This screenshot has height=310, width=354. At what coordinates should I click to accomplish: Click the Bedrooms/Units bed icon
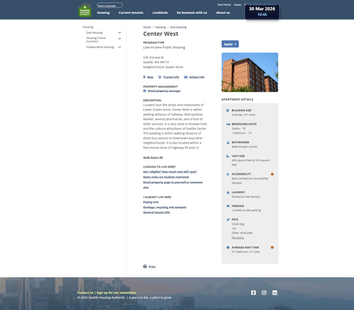pos(228,124)
